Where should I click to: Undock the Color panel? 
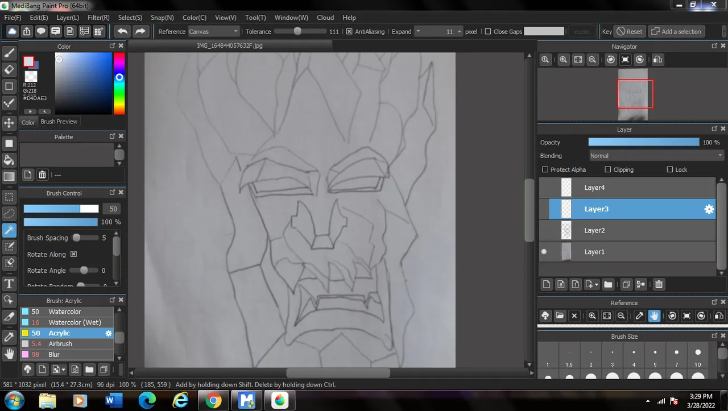tap(112, 47)
